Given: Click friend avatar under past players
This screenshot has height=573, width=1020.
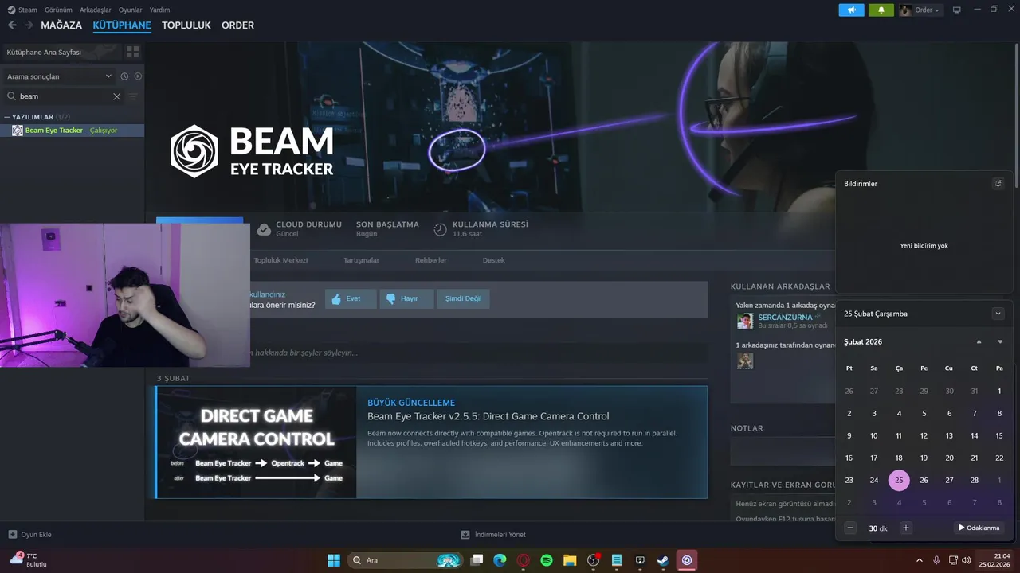Looking at the screenshot, I should coord(745,361).
